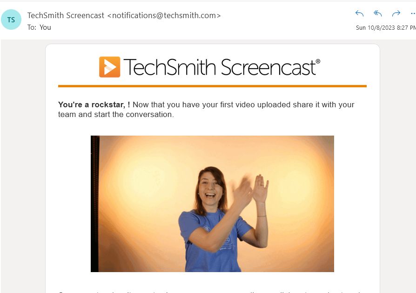Open the clapping woman animated image
This screenshot has height=293, width=416.
pyautogui.click(x=212, y=204)
